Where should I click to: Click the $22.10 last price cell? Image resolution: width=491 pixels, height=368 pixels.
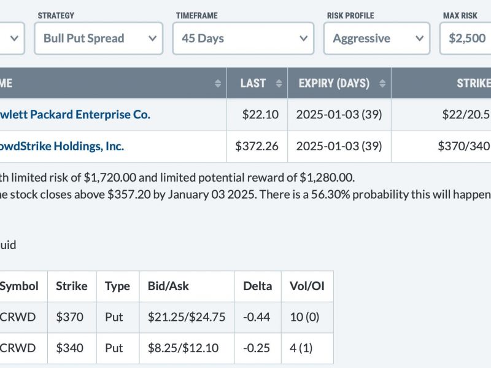[257, 115]
